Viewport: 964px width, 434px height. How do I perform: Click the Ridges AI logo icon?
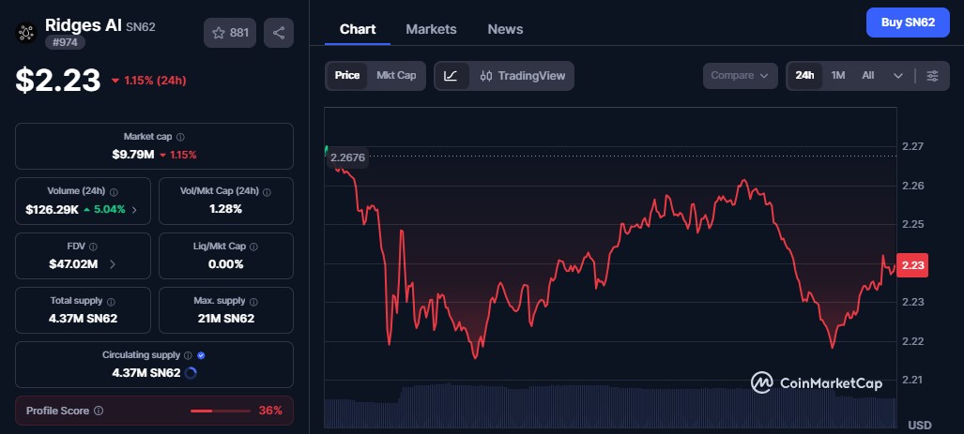point(26,33)
